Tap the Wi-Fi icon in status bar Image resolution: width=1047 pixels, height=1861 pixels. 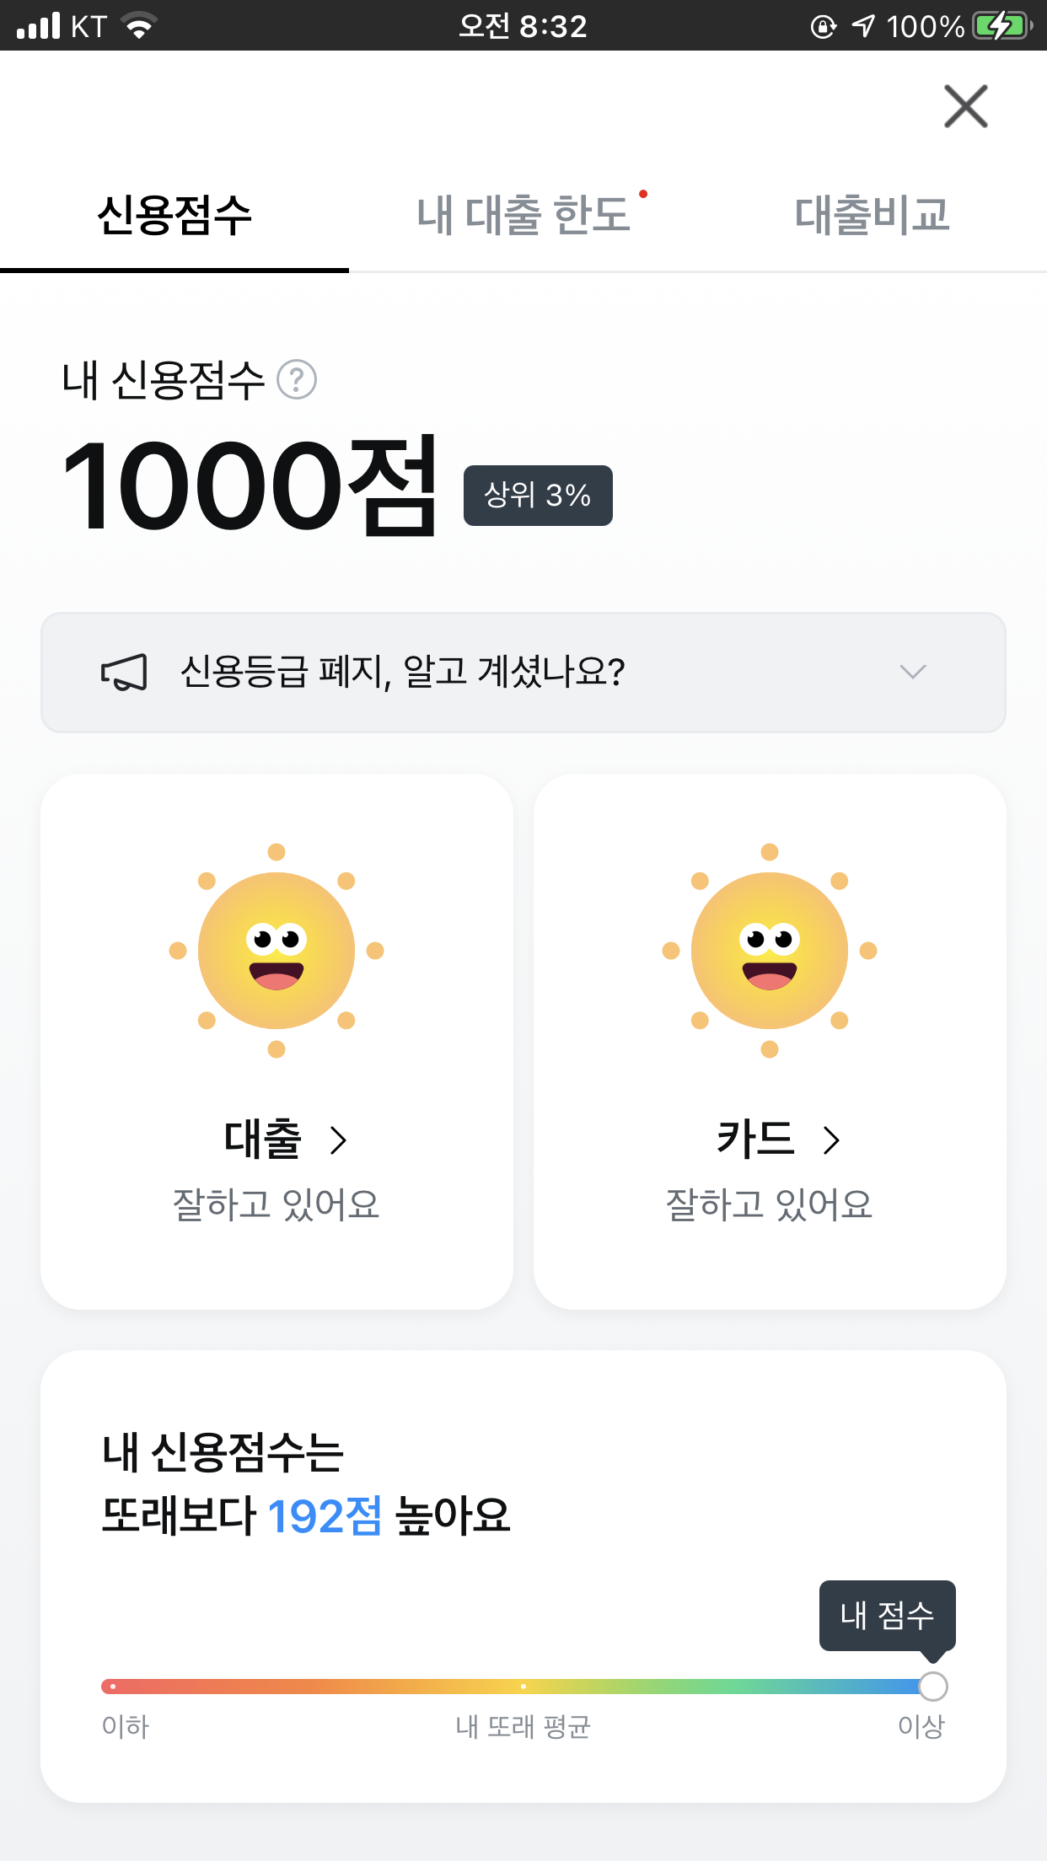pos(140,26)
